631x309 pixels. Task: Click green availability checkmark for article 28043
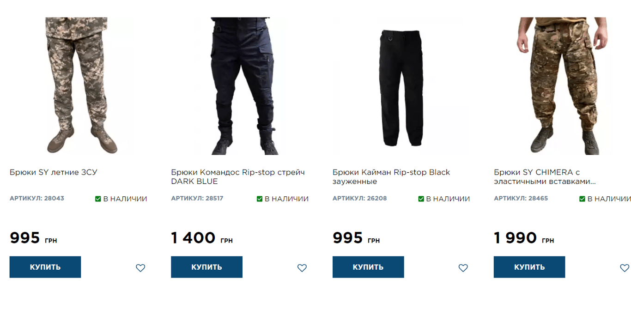pos(98,199)
